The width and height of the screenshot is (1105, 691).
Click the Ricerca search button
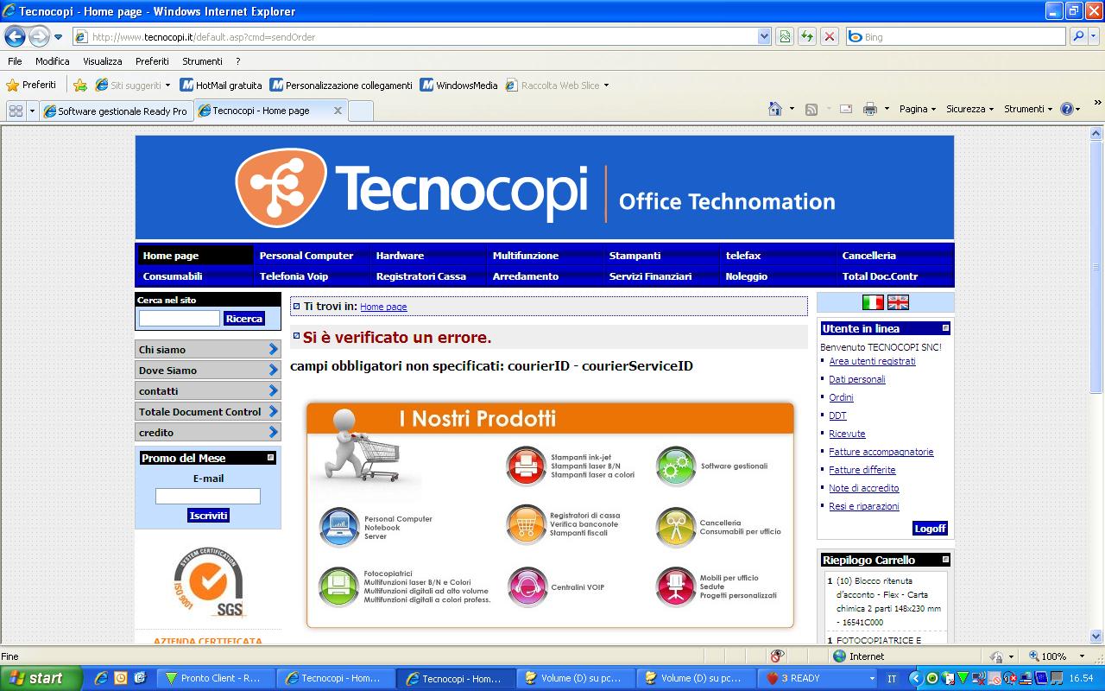point(244,319)
